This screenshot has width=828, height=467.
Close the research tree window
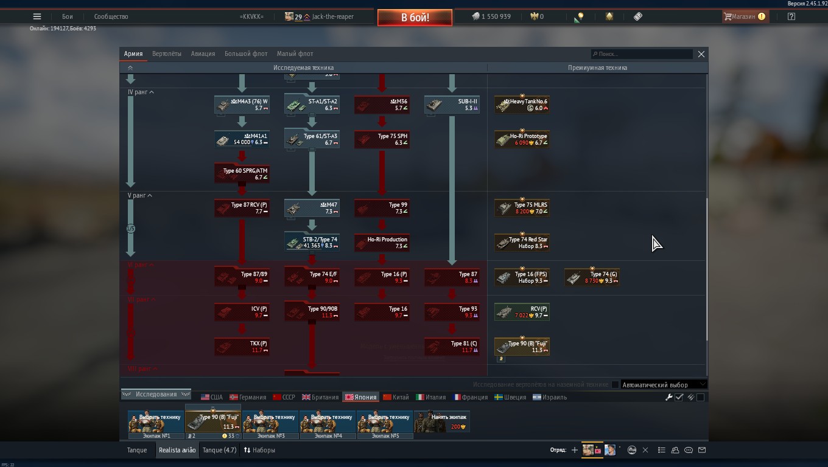click(x=701, y=54)
